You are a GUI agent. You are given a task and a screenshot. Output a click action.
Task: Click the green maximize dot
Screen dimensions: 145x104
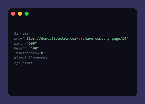click(x=27, y=14)
